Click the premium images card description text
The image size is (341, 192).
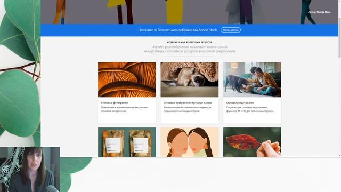point(187,109)
